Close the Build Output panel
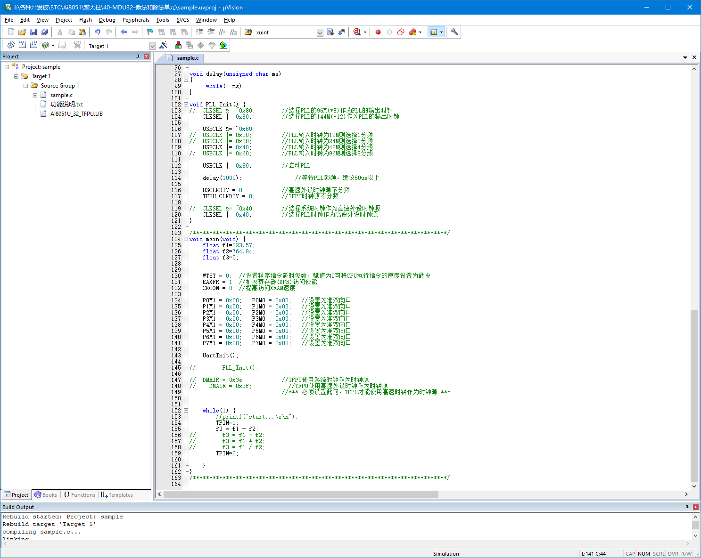This screenshot has width=701, height=558. [x=695, y=507]
